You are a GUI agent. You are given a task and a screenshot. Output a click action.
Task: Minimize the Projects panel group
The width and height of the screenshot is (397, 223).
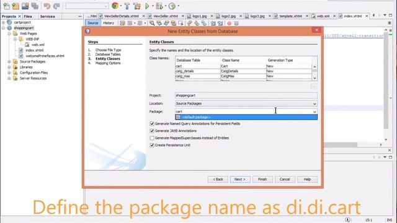pos(80,16)
